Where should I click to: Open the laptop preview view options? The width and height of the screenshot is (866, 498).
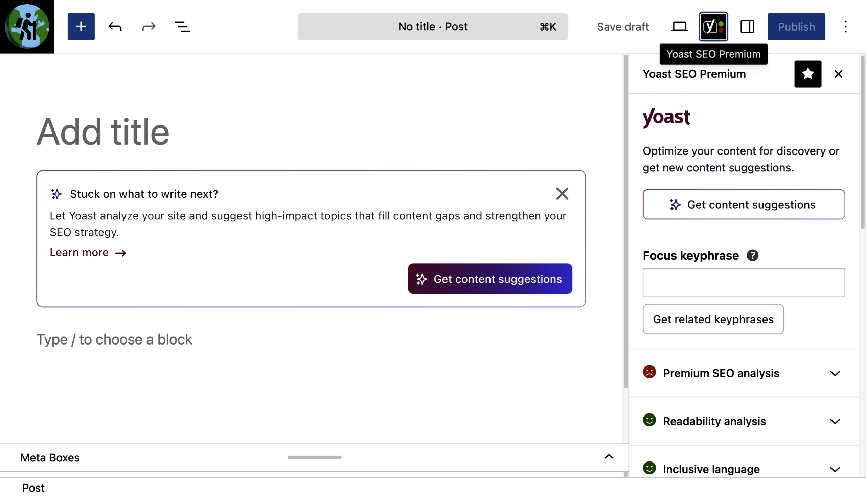click(679, 27)
